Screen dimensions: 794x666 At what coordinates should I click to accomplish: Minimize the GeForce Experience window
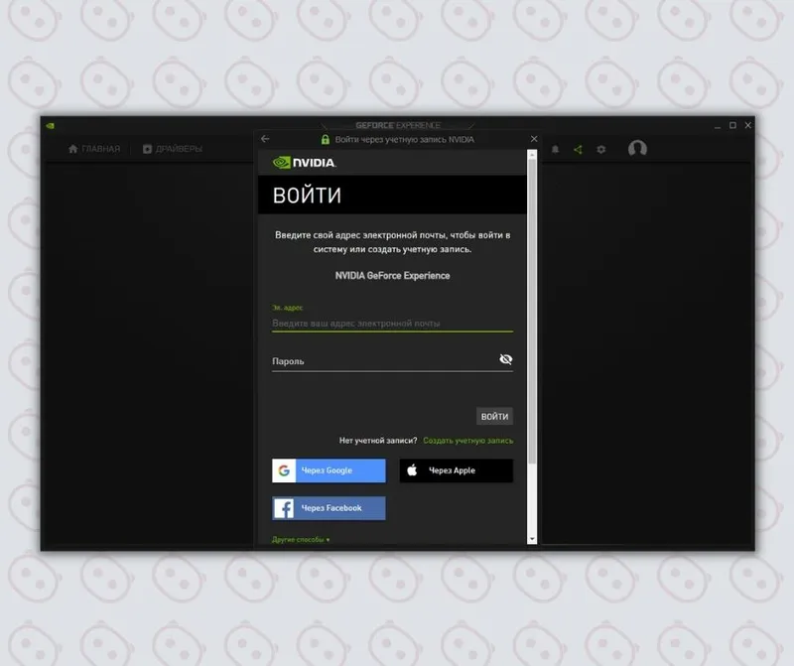(718, 126)
